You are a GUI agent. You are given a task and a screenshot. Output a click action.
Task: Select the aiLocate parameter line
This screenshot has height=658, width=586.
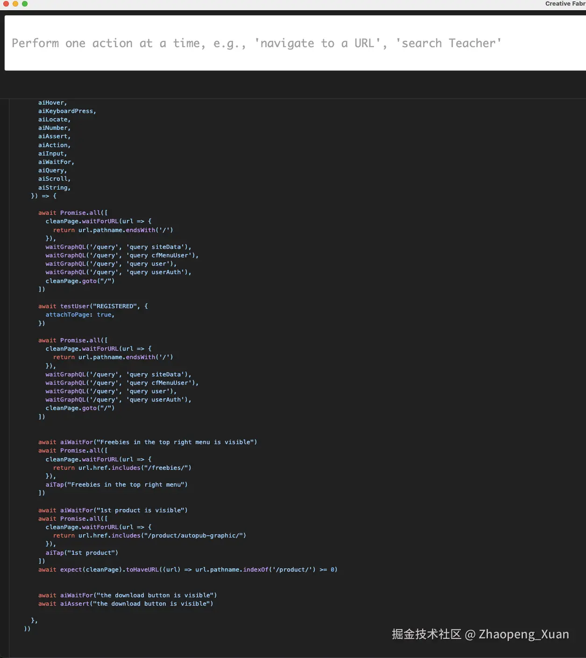click(x=54, y=120)
